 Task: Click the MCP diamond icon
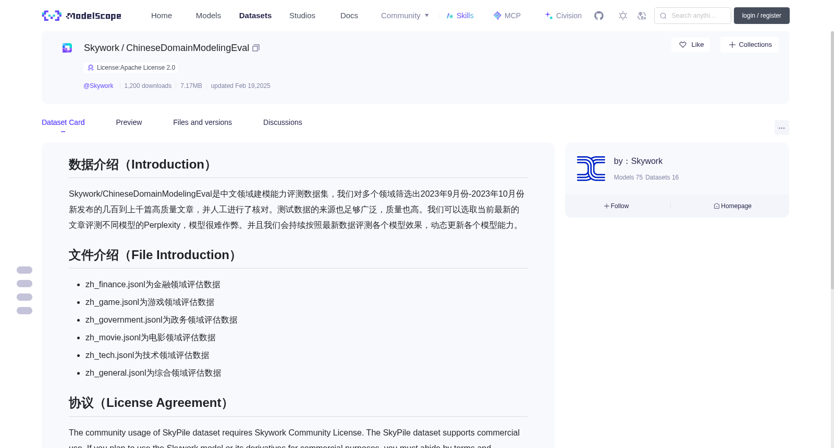coord(497,16)
